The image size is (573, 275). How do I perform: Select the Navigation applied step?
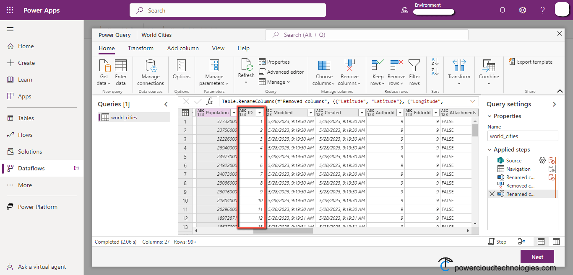coord(518,169)
